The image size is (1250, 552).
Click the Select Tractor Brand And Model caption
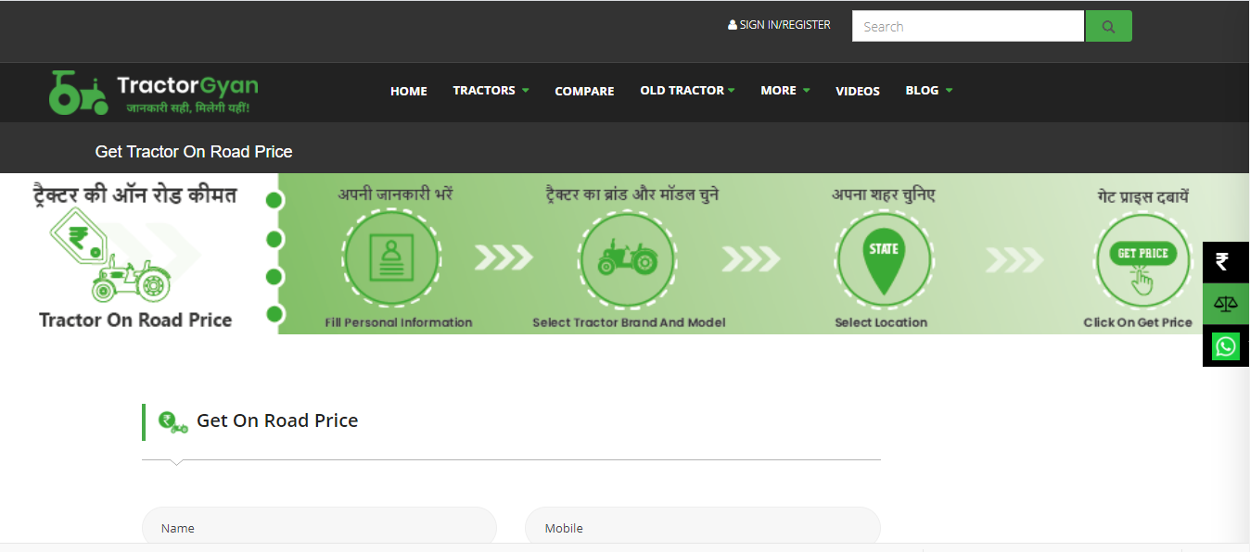[x=629, y=322]
